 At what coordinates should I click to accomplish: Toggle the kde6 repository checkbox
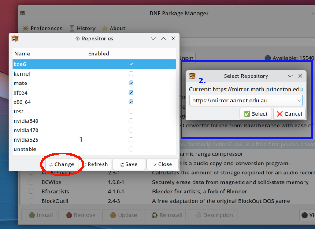click(131, 64)
